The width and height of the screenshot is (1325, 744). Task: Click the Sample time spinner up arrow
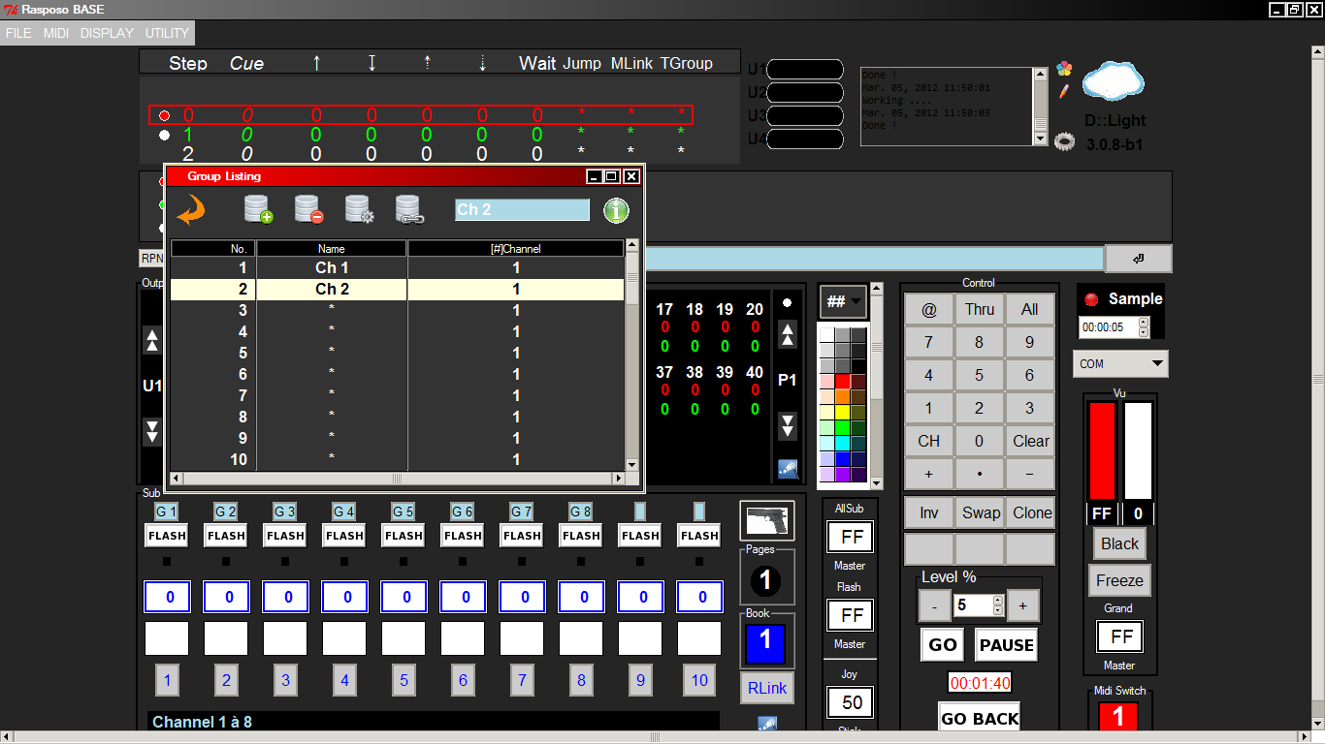pos(1143,323)
